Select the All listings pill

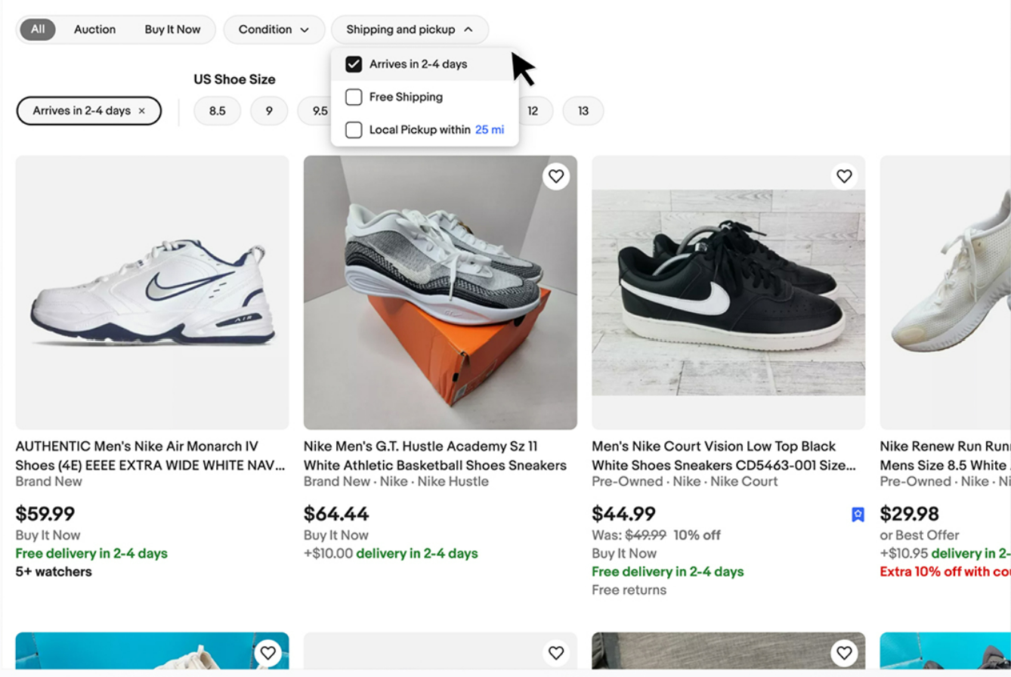tap(38, 29)
